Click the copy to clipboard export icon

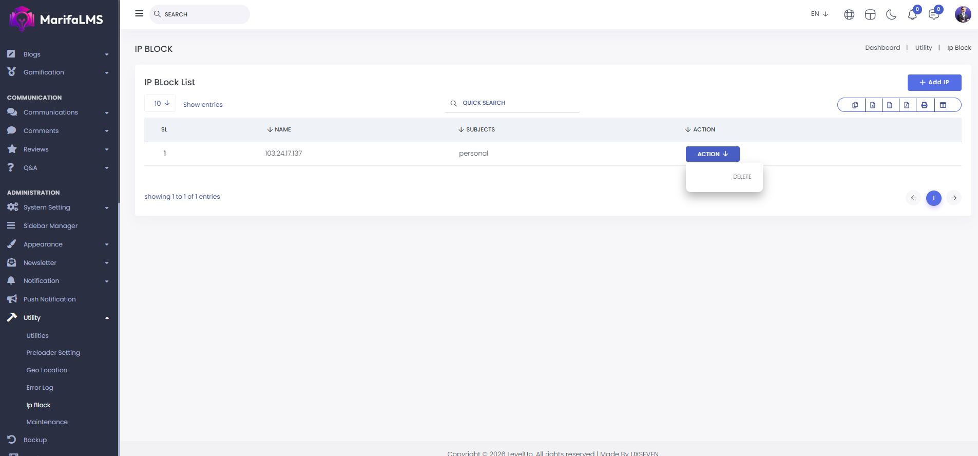coord(855,105)
